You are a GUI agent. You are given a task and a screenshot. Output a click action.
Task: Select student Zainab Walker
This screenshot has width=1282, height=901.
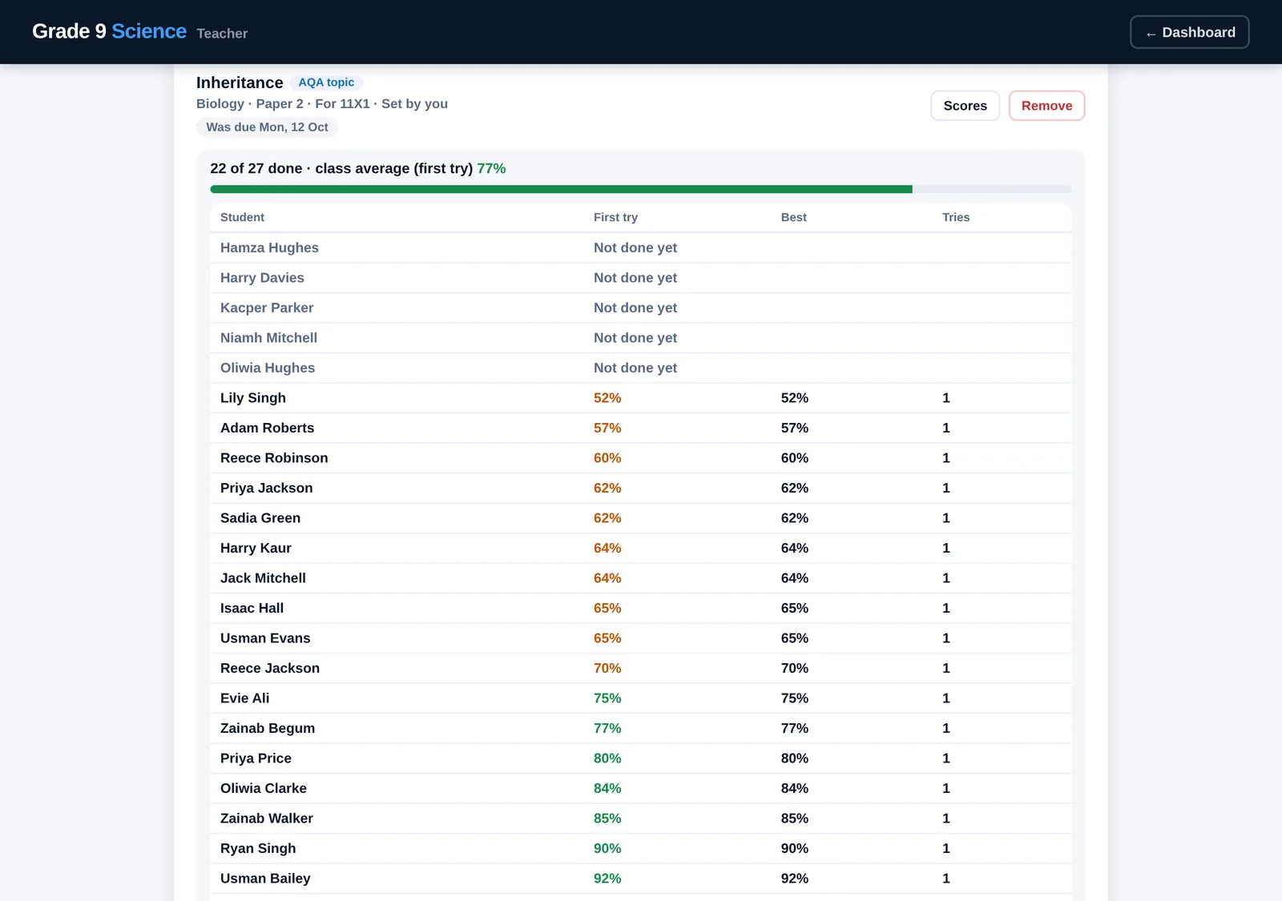click(267, 819)
